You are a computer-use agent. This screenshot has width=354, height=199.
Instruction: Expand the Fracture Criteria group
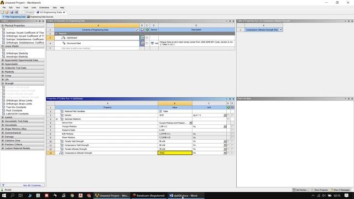pyautogui.click(x=3, y=144)
